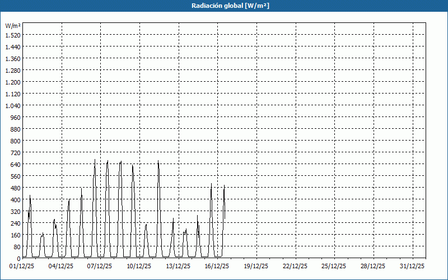
Task: Select the 960 y-axis tick label
Action: pos(15,117)
